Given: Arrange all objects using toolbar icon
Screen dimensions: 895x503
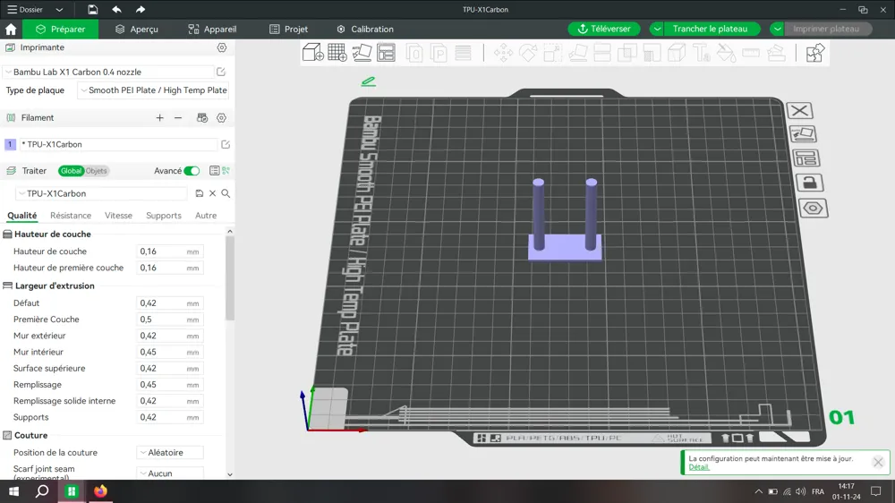Looking at the screenshot, I should pyautogui.click(x=386, y=53).
